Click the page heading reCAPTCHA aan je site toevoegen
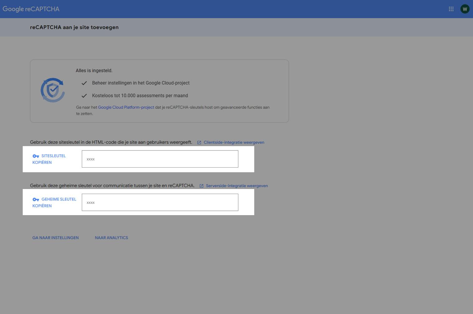This screenshot has width=473, height=314. click(74, 27)
